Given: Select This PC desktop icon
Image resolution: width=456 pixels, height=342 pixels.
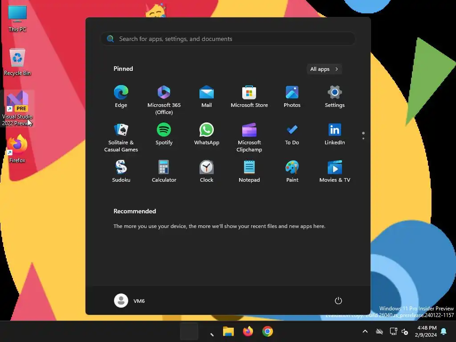Looking at the screenshot, I should click(x=17, y=18).
